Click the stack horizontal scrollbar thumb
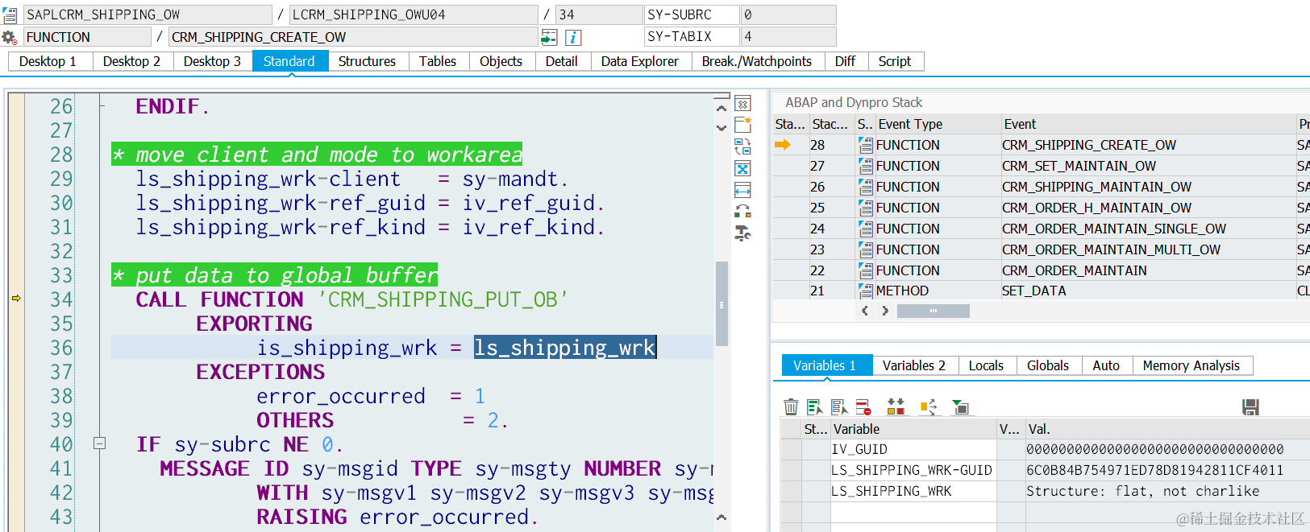 coord(933,311)
